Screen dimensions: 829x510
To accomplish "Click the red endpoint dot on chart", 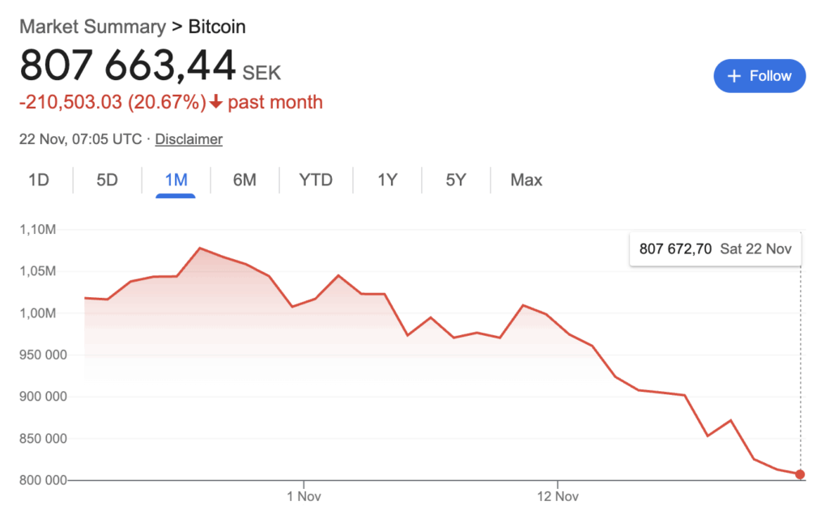I will (801, 474).
